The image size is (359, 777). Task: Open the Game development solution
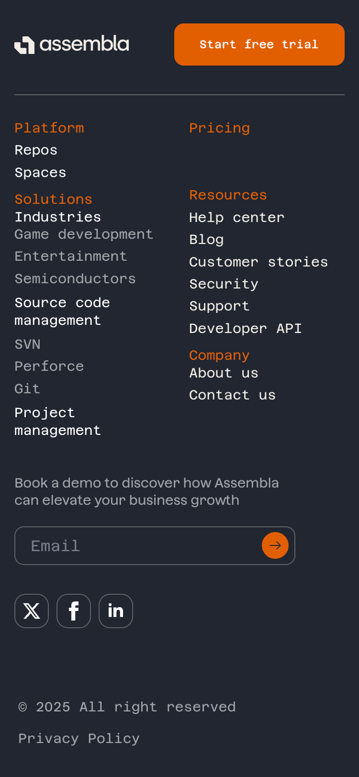[84, 234]
